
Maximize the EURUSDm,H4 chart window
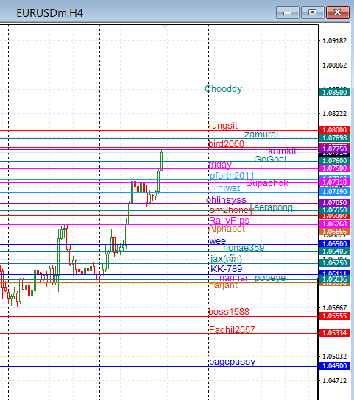[x=312, y=12]
